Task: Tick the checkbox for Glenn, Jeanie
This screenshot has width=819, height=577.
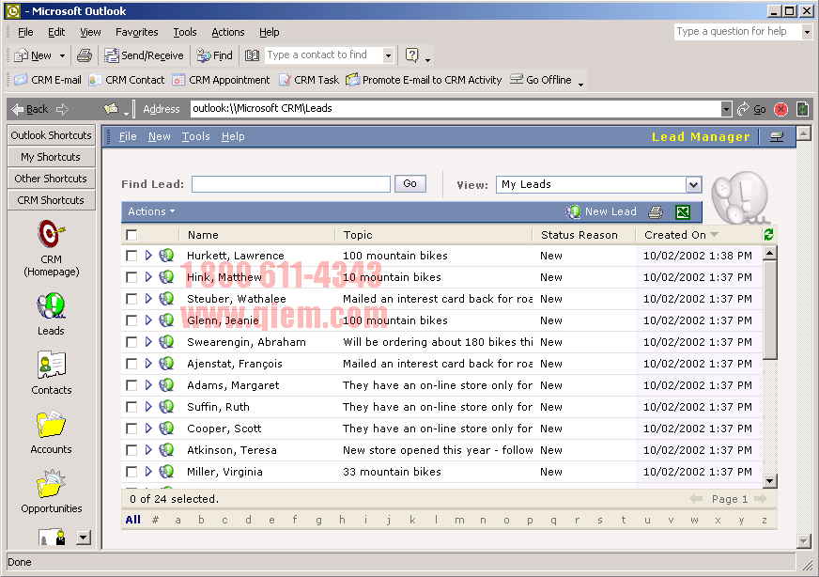Action: (x=131, y=320)
